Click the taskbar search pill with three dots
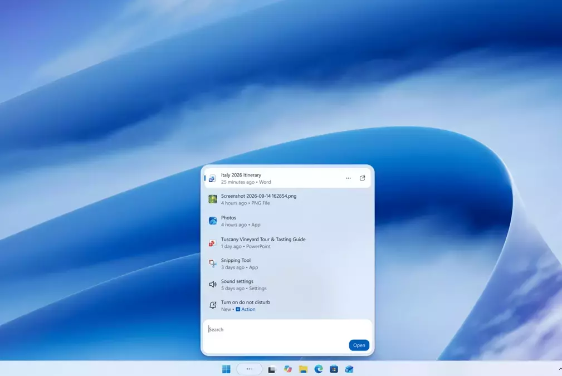Screen dimensions: 562x376 pos(249,369)
